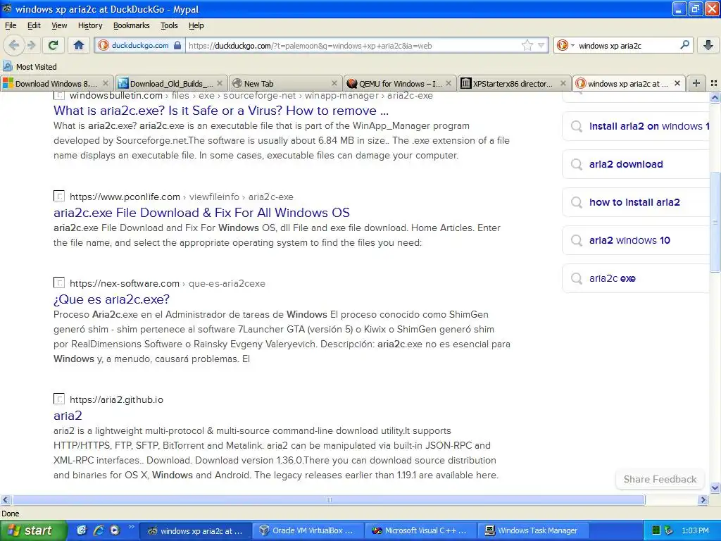The width and height of the screenshot is (721, 541).
Task: Open a new tab with the plus button
Action: click(696, 83)
